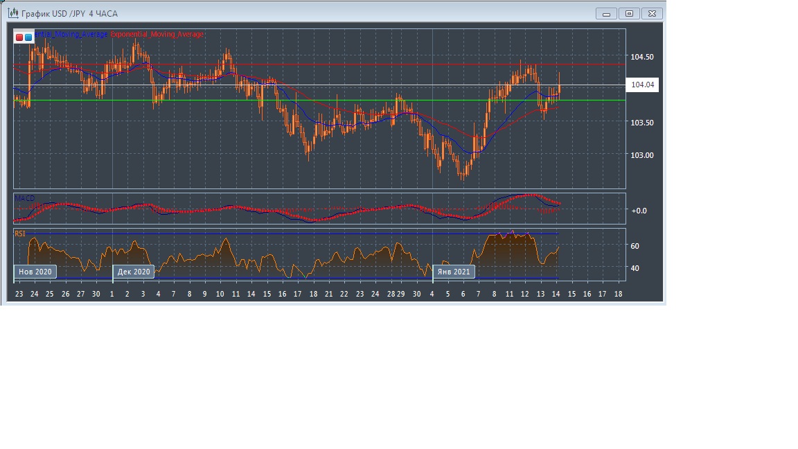This screenshot has height=449, width=798.
Task: Click the red square legend icon
Action: pyautogui.click(x=20, y=37)
